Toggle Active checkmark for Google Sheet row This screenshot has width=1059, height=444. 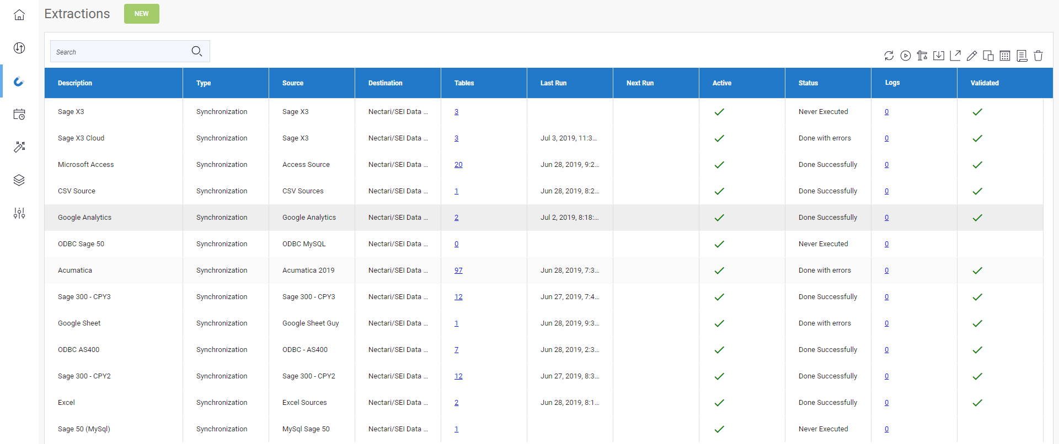(x=719, y=323)
